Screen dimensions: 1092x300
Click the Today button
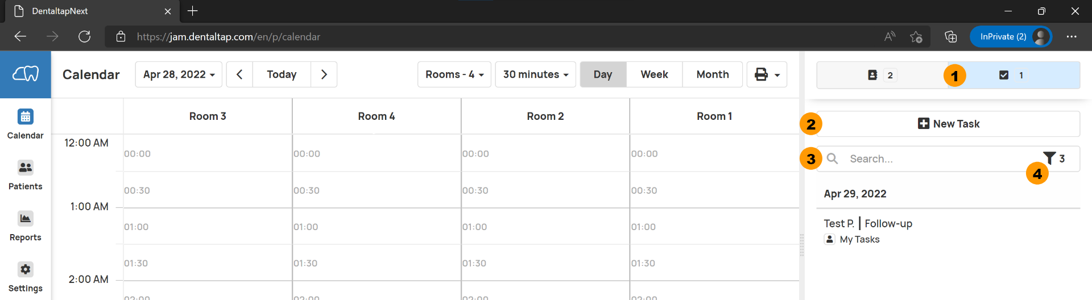[282, 74]
